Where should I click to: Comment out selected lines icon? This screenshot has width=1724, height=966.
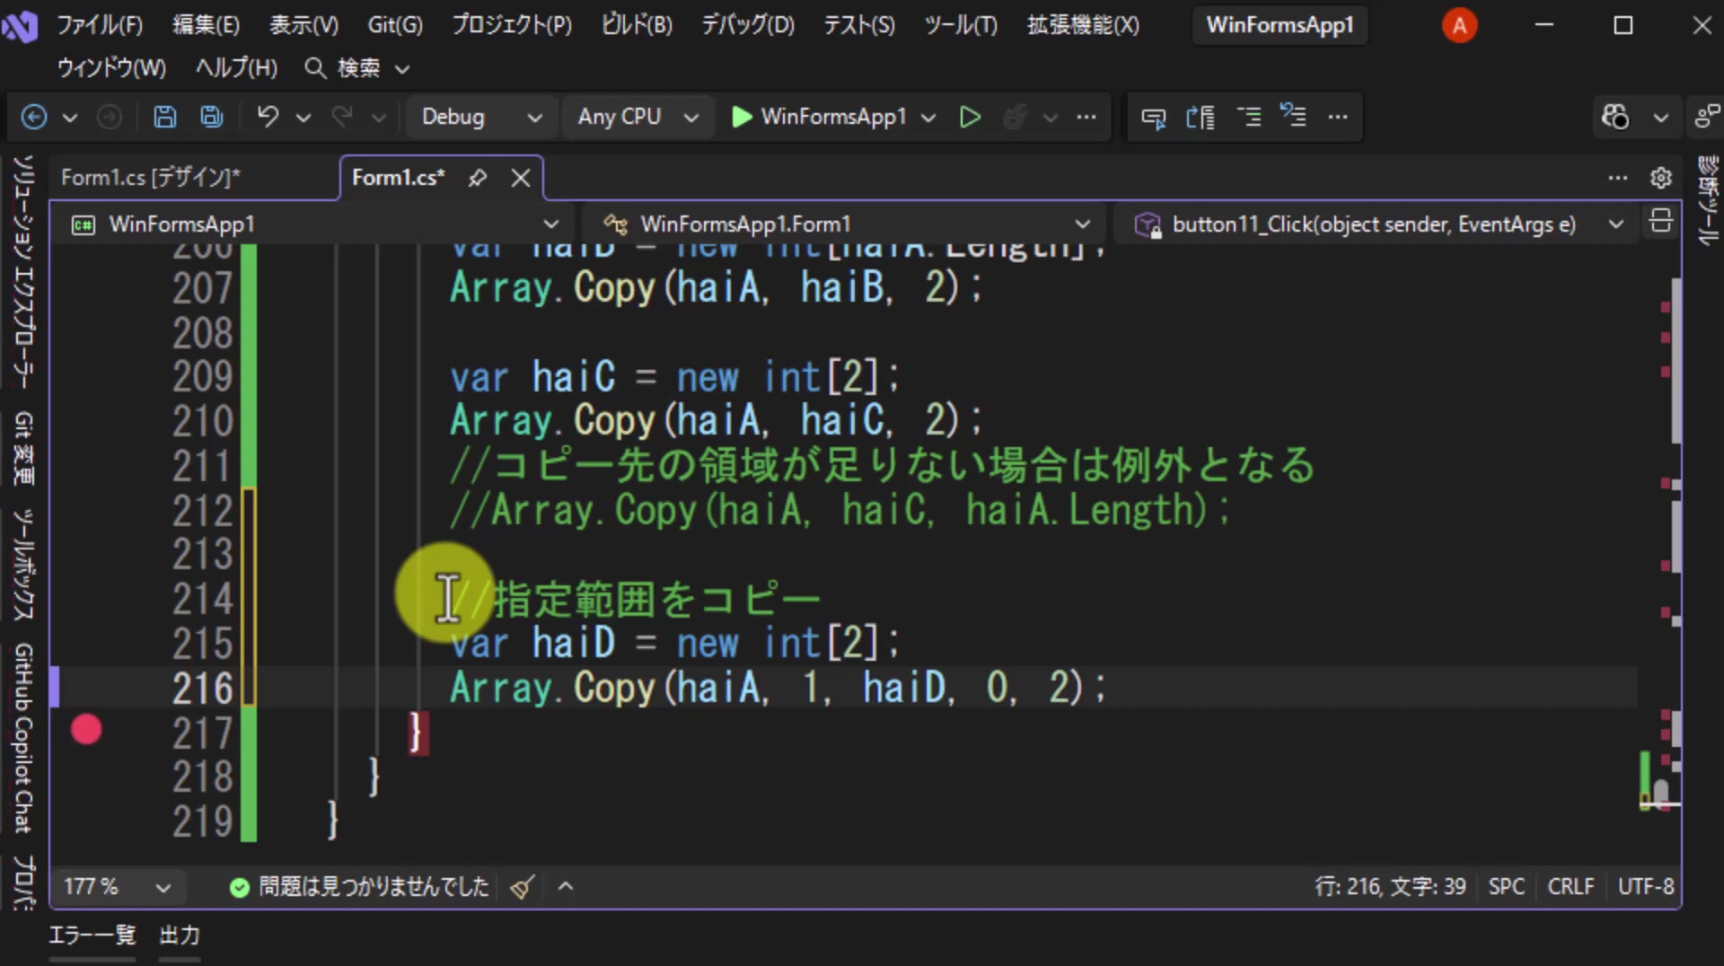[x=1249, y=117]
